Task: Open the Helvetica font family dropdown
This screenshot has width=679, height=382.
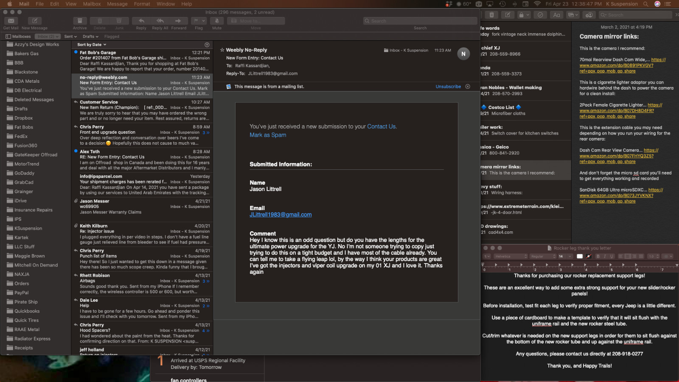Action: pyautogui.click(x=511, y=256)
